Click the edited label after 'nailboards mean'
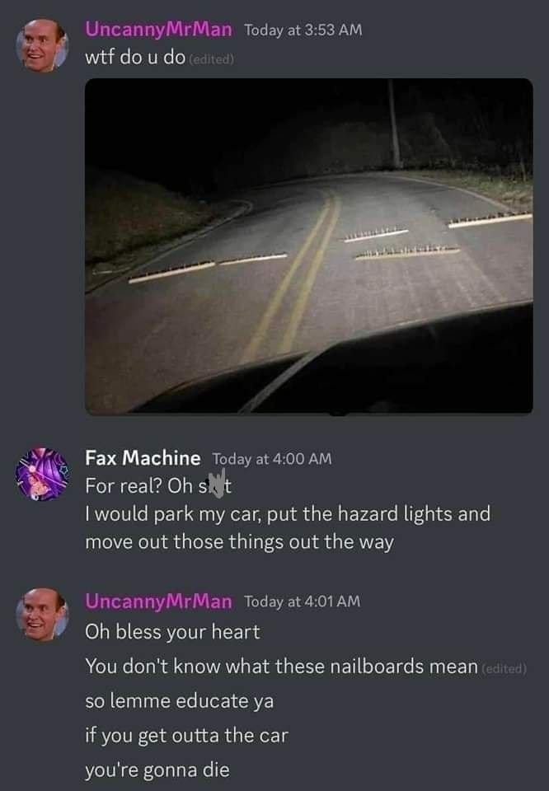The height and width of the screenshot is (791, 549). [x=504, y=669]
